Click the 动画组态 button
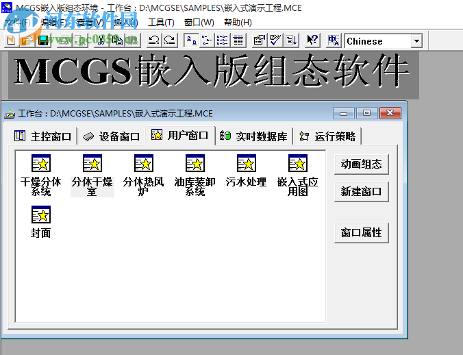The width and height of the screenshot is (463, 355). pos(362,164)
